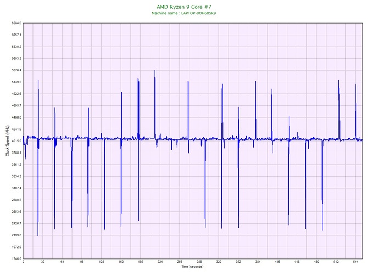Click the 288 tick on time axis

pyautogui.click(x=199, y=262)
